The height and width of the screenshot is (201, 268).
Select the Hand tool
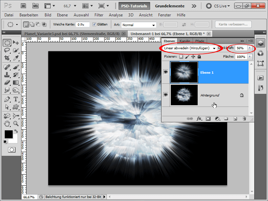7,123
